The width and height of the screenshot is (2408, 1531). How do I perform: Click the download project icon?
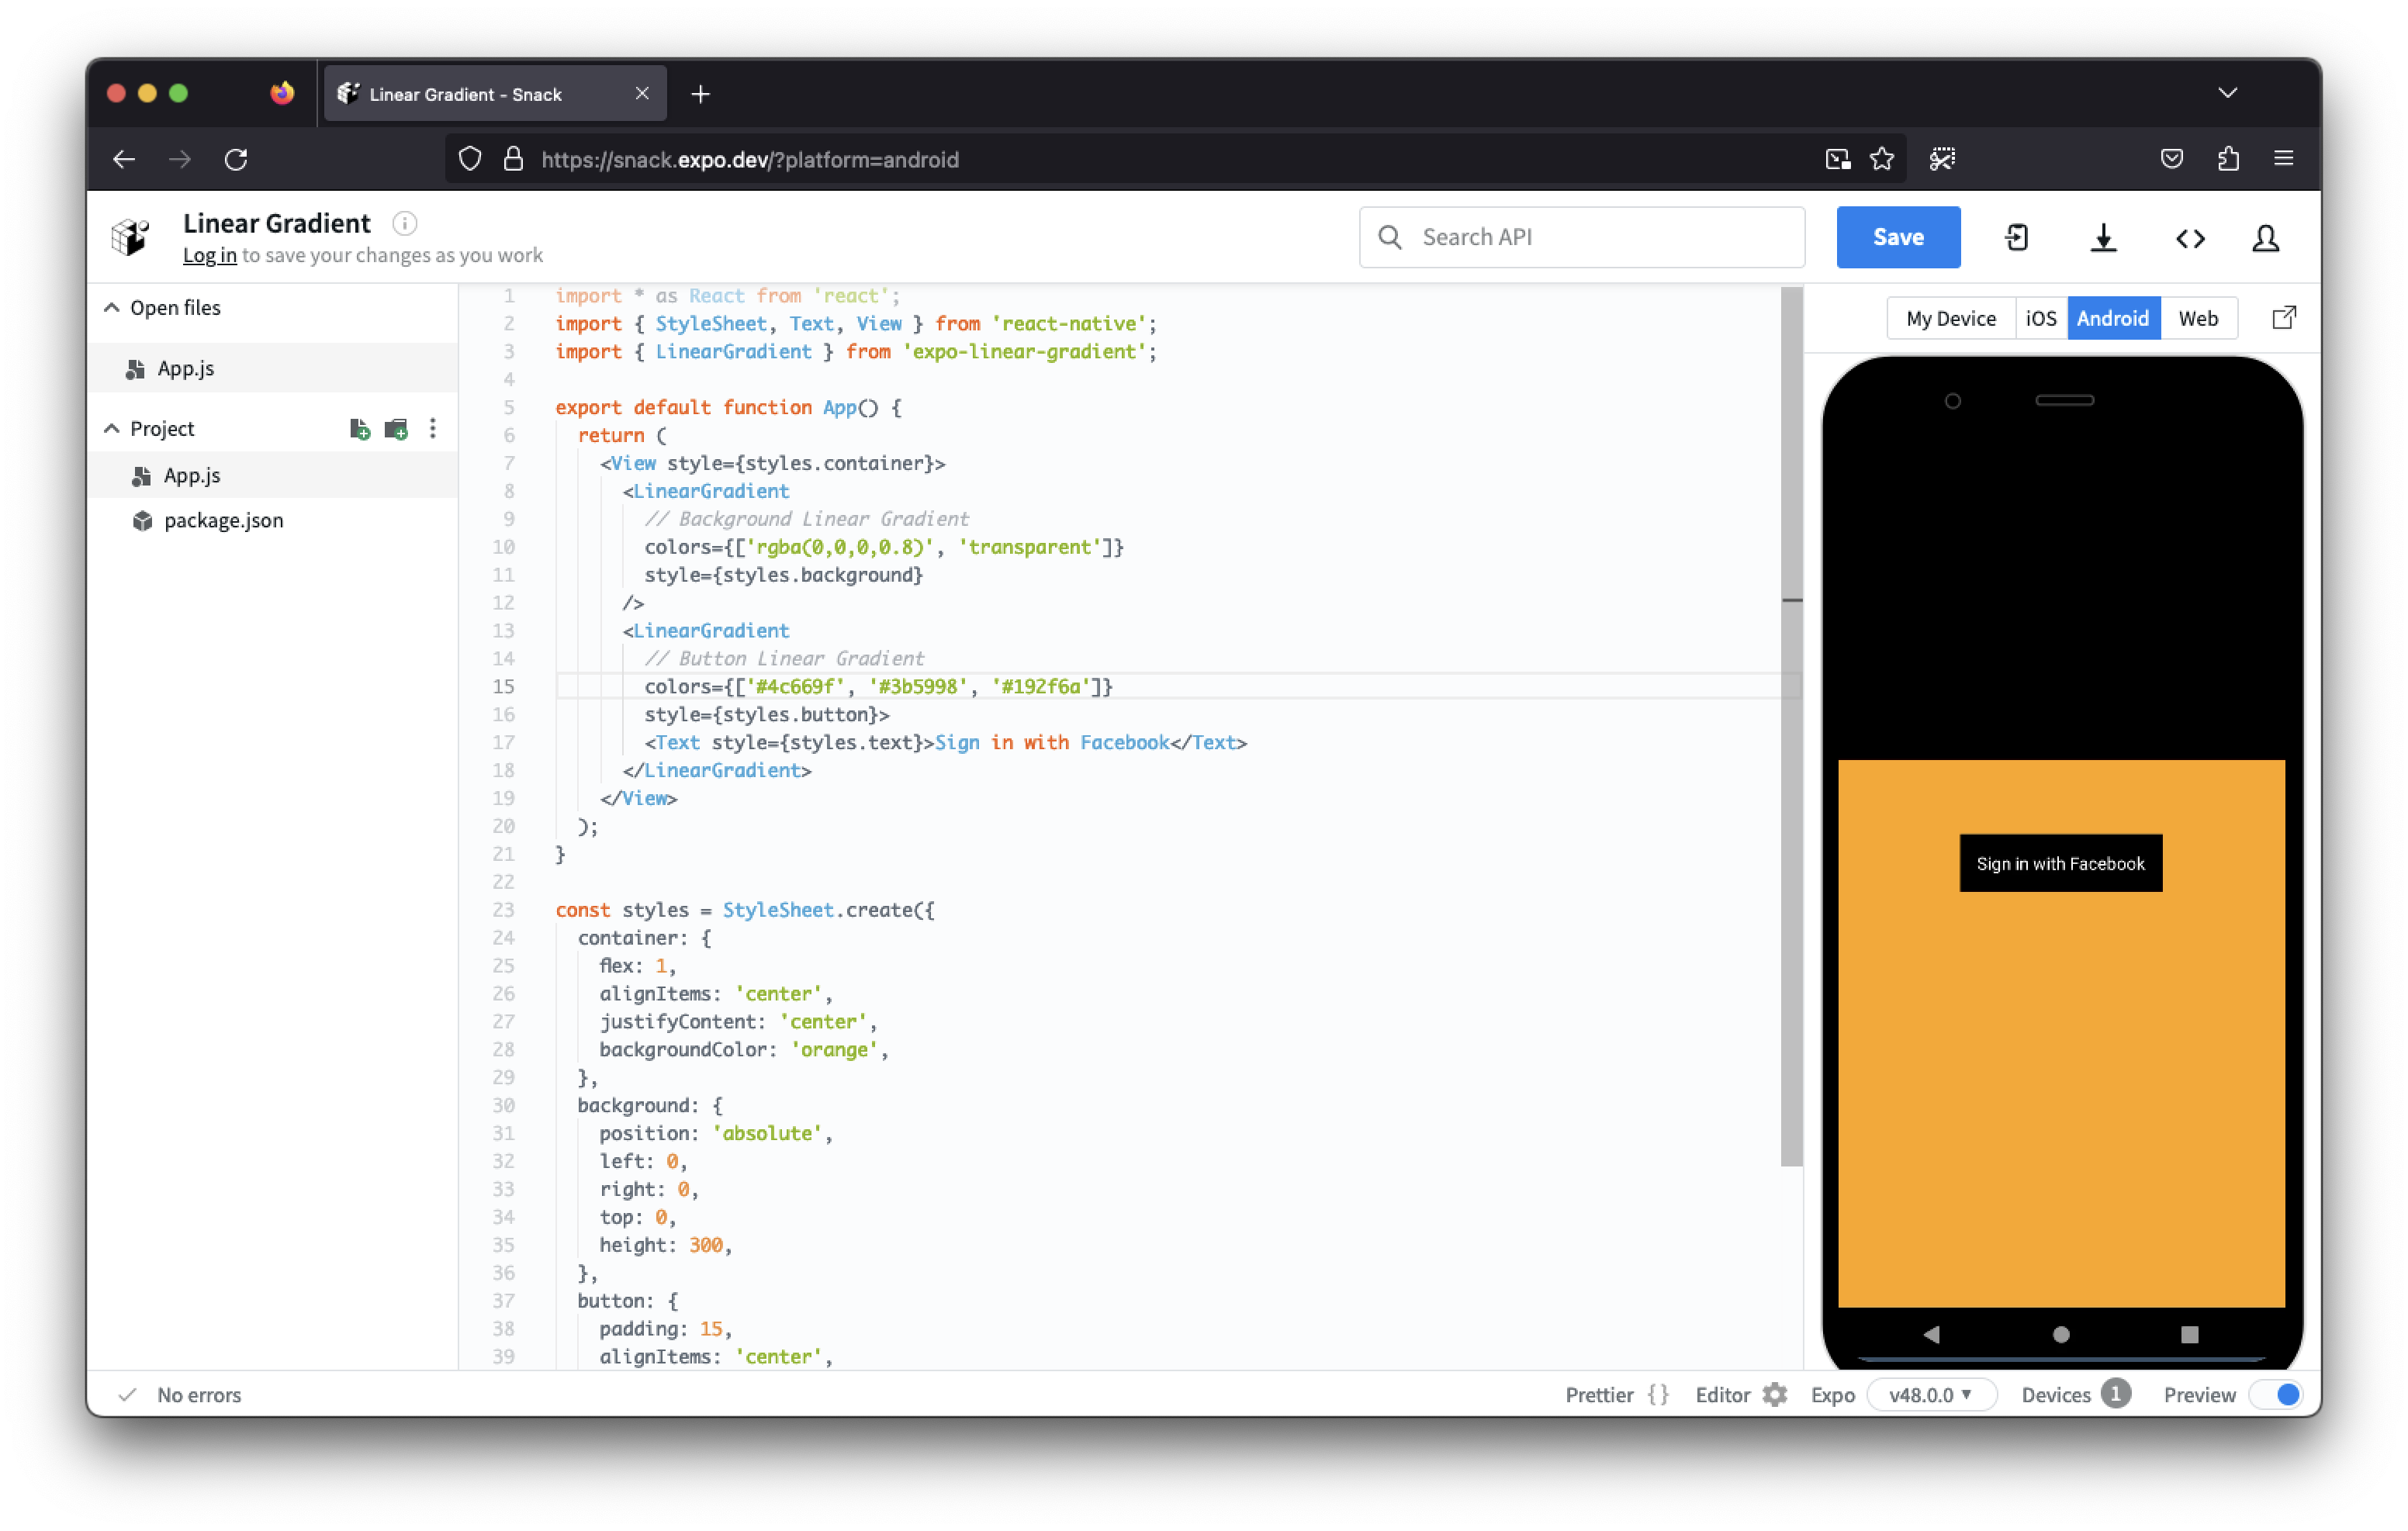[2103, 238]
